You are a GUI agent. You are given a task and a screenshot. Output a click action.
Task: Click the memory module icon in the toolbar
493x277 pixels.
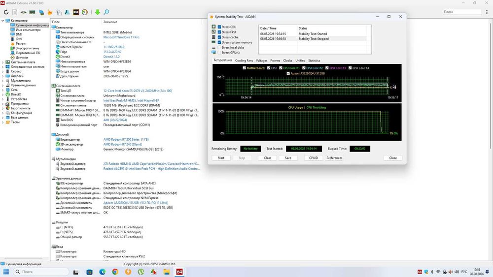point(32,12)
